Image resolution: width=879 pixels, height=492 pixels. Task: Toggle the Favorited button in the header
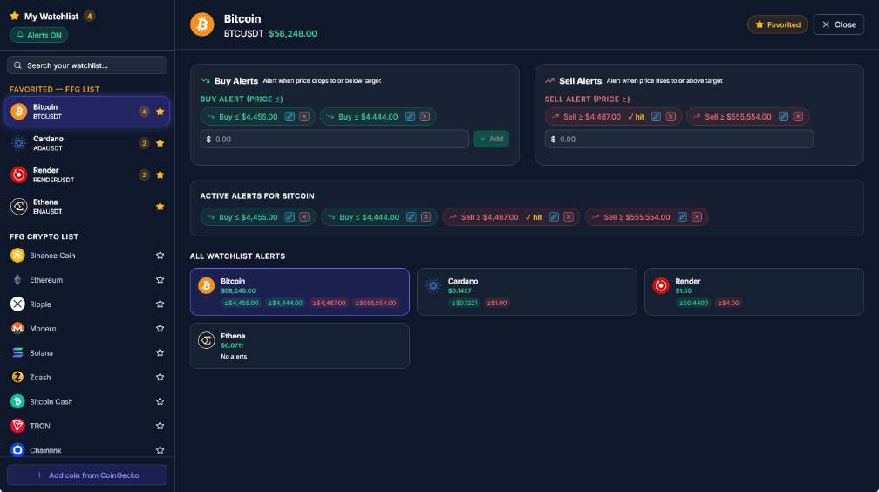778,24
